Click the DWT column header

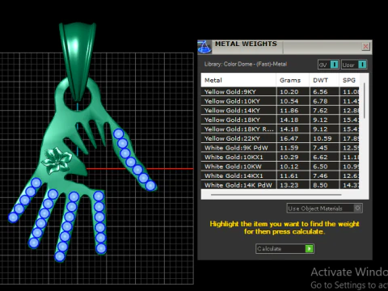click(324, 80)
